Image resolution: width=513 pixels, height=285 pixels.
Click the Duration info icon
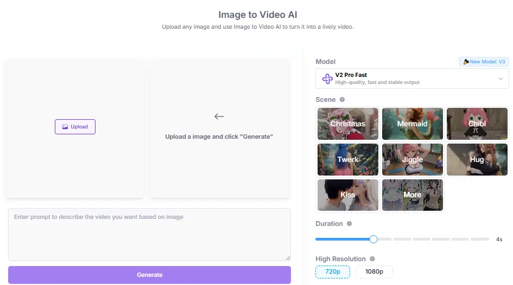(349, 224)
